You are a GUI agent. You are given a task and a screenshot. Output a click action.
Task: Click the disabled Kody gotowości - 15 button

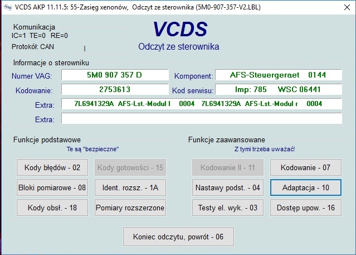tap(130, 167)
